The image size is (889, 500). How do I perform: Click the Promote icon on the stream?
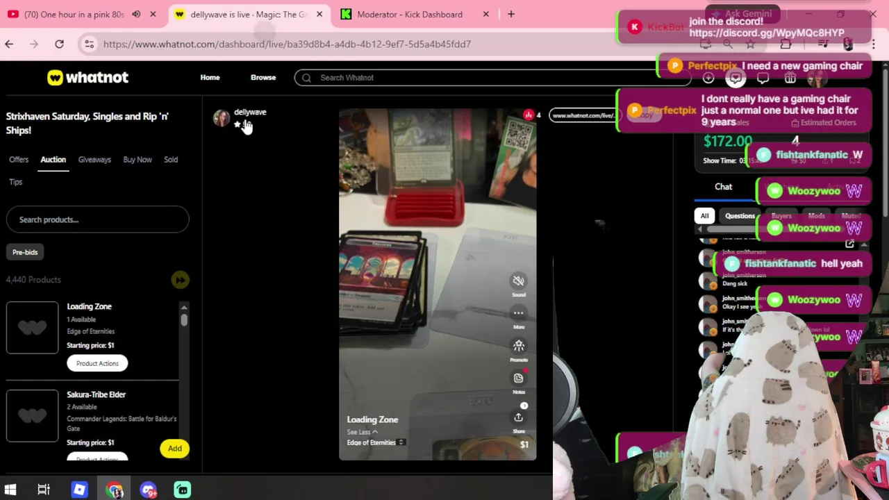518,346
